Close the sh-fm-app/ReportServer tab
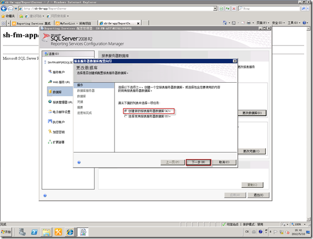The height and width of the screenshot is (239, 313). (x=138, y=23)
